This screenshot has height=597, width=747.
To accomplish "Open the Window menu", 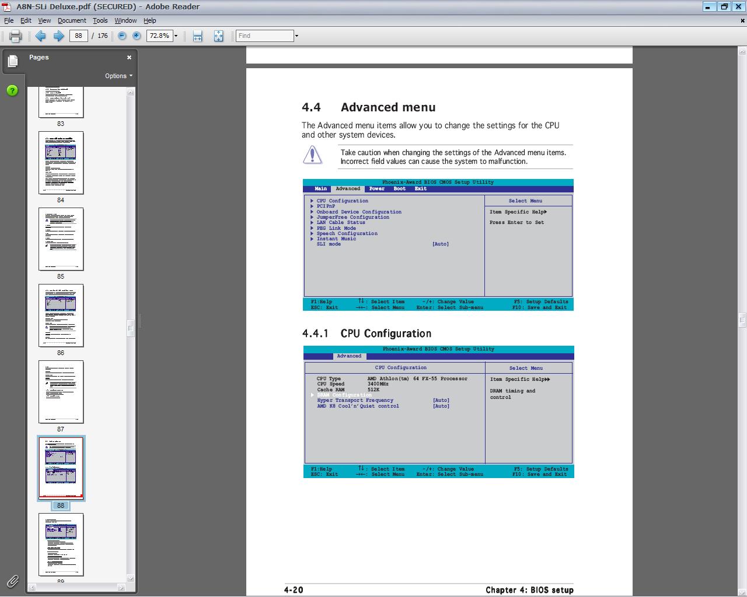I will [x=125, y=20].
